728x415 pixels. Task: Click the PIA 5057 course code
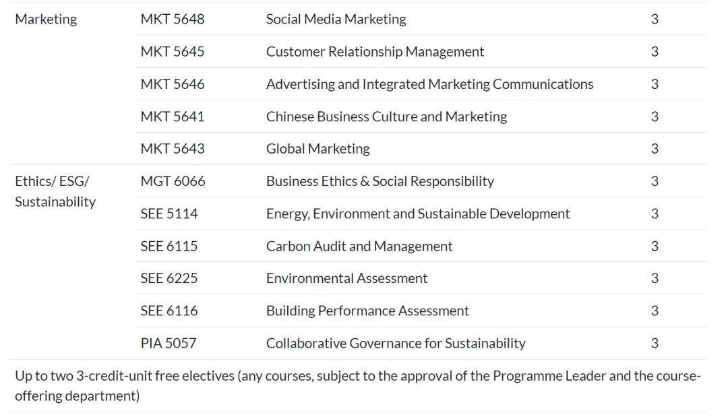(x=169, y=343)
